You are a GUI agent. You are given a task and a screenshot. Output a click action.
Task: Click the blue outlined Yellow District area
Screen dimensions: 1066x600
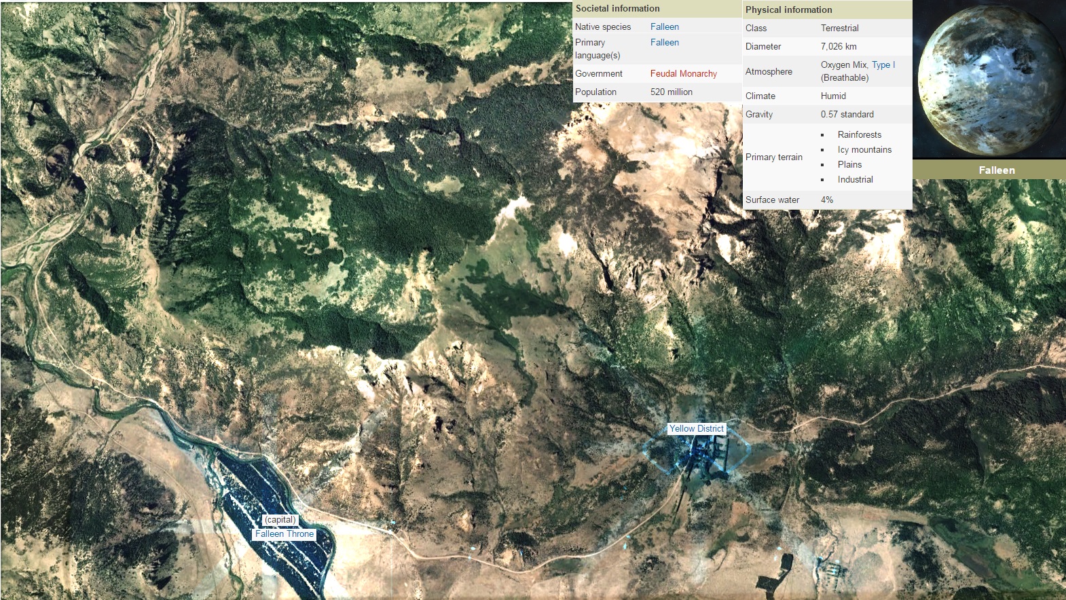pos(699,455)
